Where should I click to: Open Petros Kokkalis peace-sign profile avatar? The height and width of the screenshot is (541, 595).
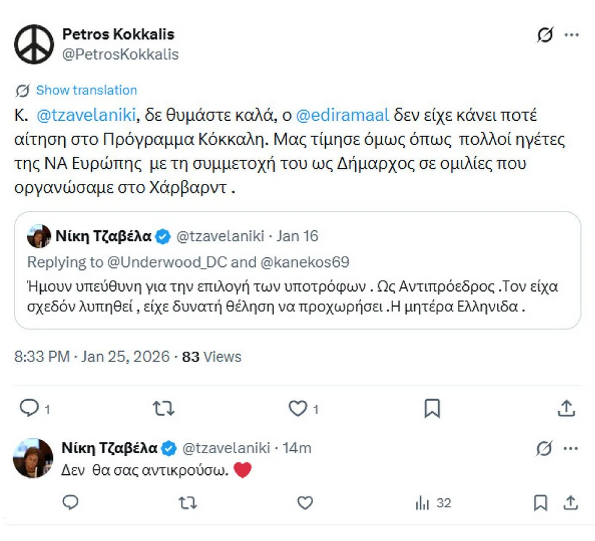click(34, 44)
